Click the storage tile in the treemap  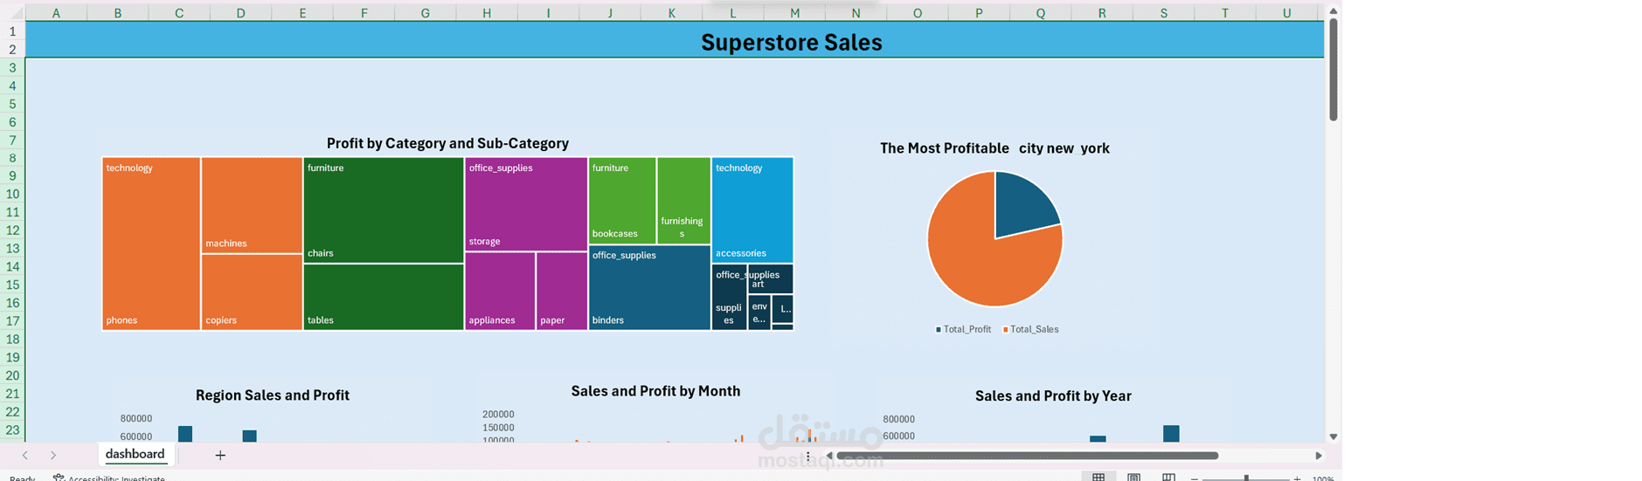[526, 204]
